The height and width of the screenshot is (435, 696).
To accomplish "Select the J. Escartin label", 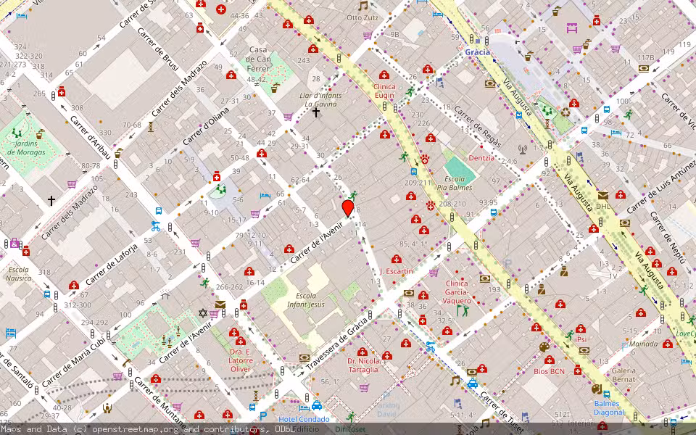I will click(397, 270).
